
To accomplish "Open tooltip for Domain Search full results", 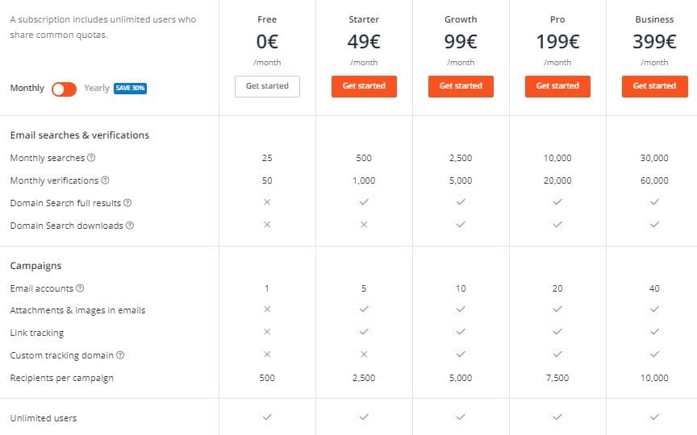I will 127,203.
